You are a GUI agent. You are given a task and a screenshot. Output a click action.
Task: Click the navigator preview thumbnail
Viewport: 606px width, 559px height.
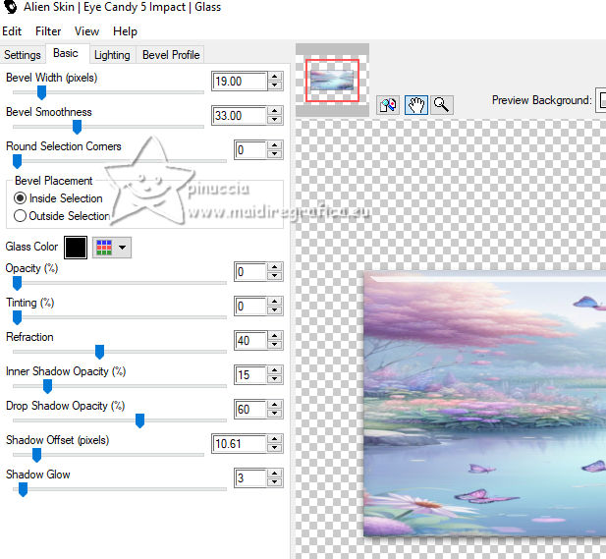point(332,80)
